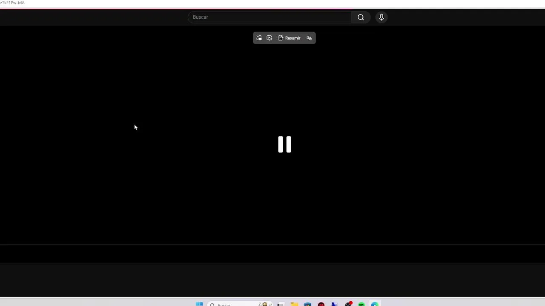Click the magnifying glass search button
Screen dimensions: 545x306
coord(361,17)
